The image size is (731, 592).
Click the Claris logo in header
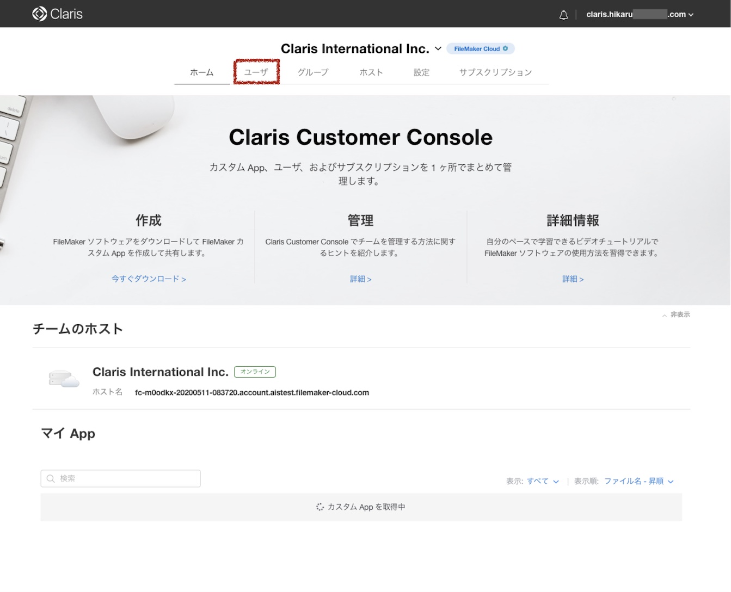57,14
